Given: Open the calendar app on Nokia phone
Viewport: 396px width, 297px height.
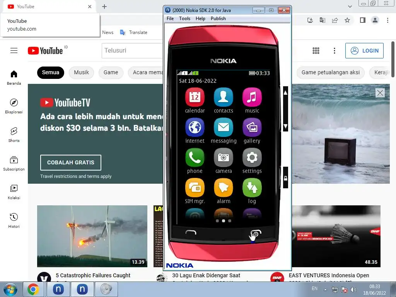Looking at the screenshot, I should pyautogui.click(x=195, y=97).
